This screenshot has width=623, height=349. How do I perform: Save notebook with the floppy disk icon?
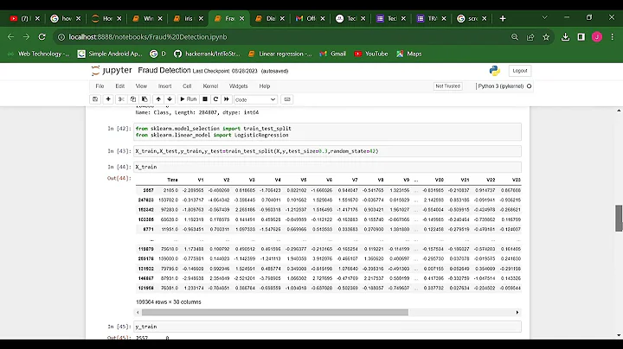(95, 99)
